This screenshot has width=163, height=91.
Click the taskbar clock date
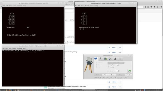pos(154,90)
